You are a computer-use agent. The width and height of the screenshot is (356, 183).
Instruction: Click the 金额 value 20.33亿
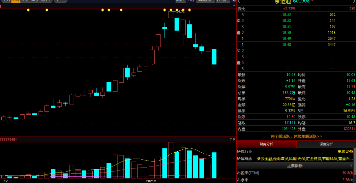(x=289, y=105)
